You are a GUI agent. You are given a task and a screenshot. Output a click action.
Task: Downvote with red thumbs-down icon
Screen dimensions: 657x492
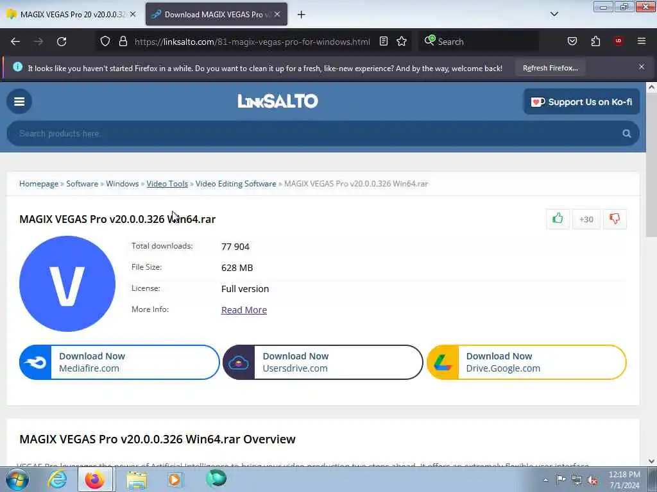coord(615,219)
